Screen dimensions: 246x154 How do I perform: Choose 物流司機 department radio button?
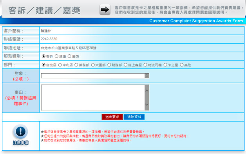point(145,65)
